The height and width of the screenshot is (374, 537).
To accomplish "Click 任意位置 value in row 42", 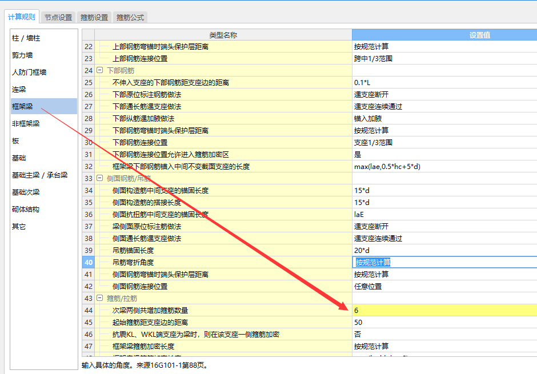I will (x=444, y=286).
